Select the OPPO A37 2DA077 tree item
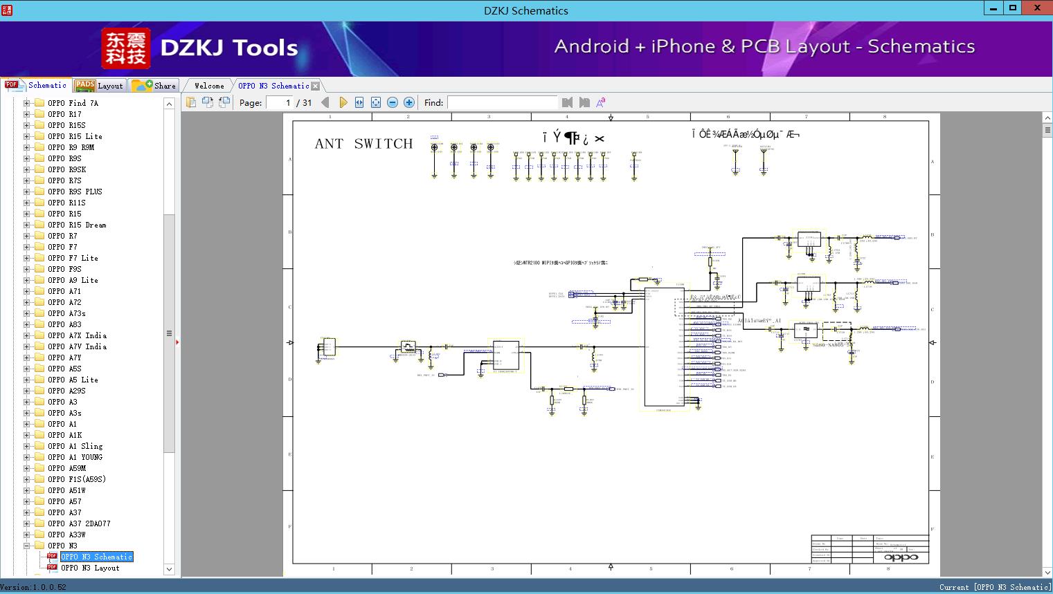Image resolution: width=1053 pixels, height=594 pixels. 79,523
